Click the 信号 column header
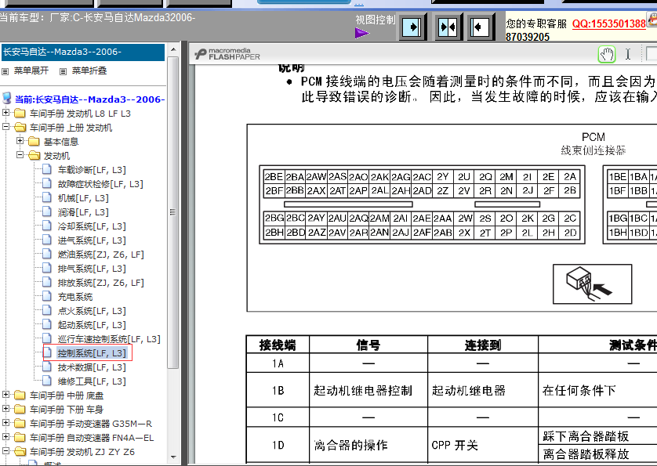 pyautogui.click(x=368, y=345)
